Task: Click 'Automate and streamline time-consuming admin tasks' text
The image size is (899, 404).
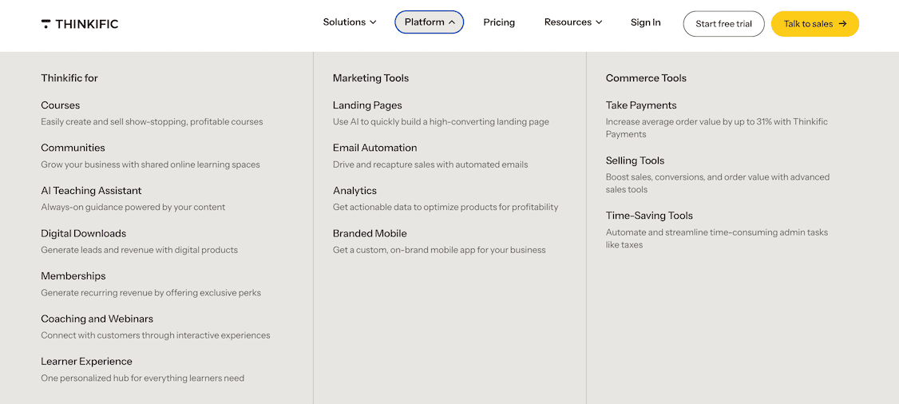Action: (x=717, y=239)
